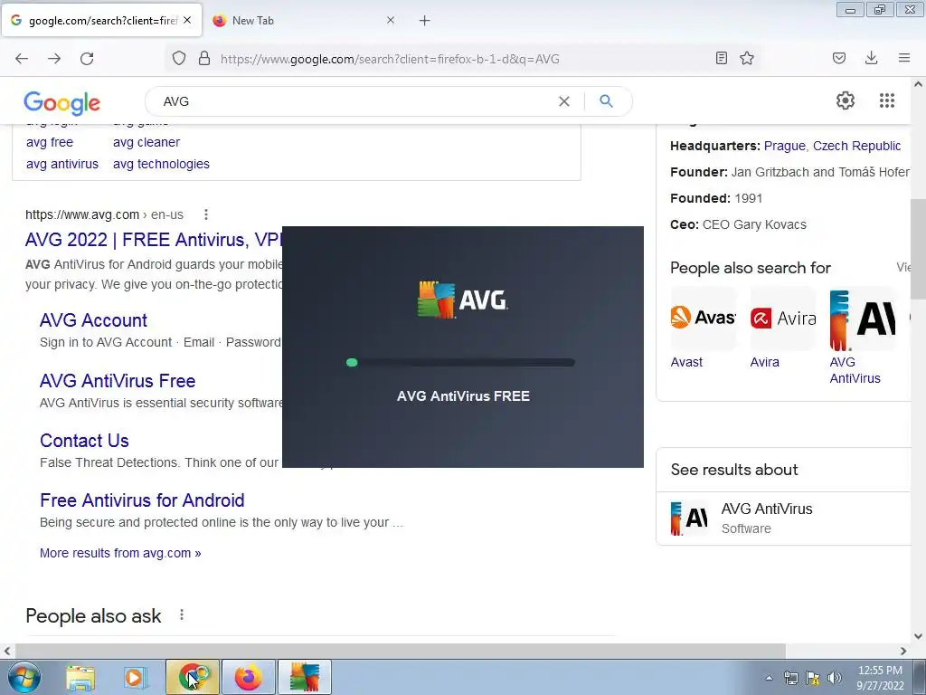
Task: Open the AVG AntiVirus Free sitelink
Action: click(118, 381)
